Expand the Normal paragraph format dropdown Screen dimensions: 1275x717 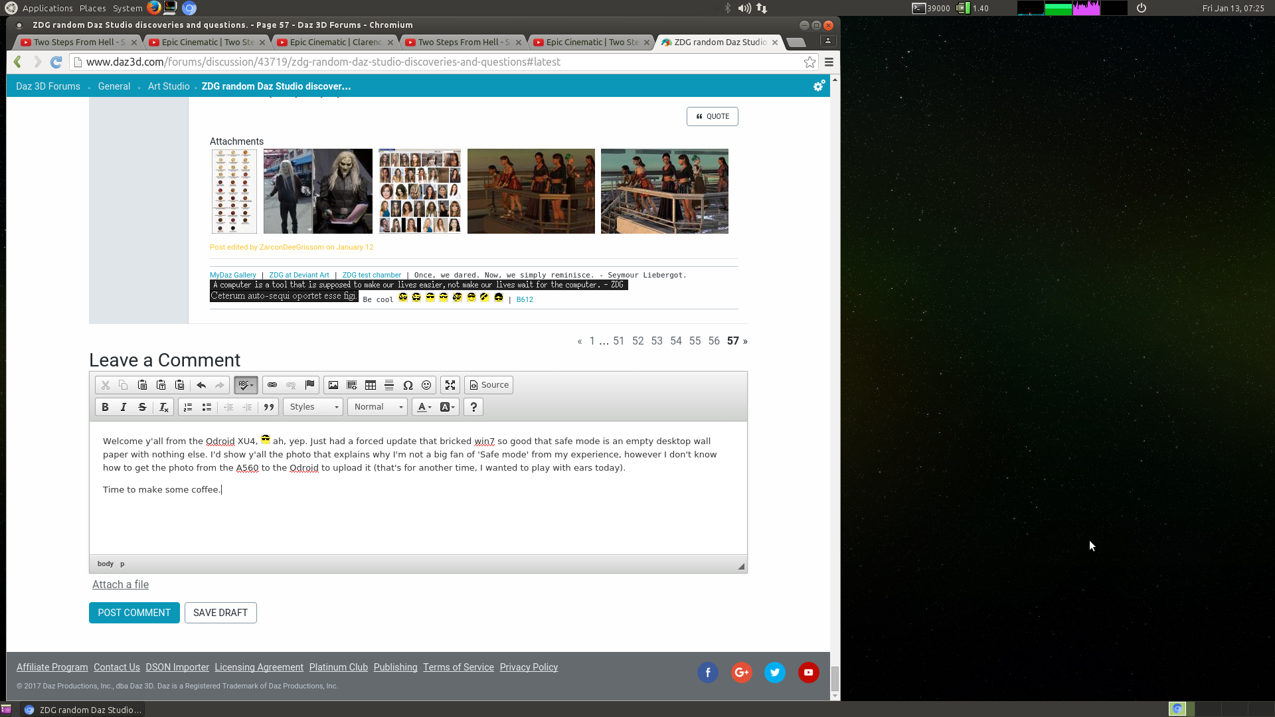point(377,407)
